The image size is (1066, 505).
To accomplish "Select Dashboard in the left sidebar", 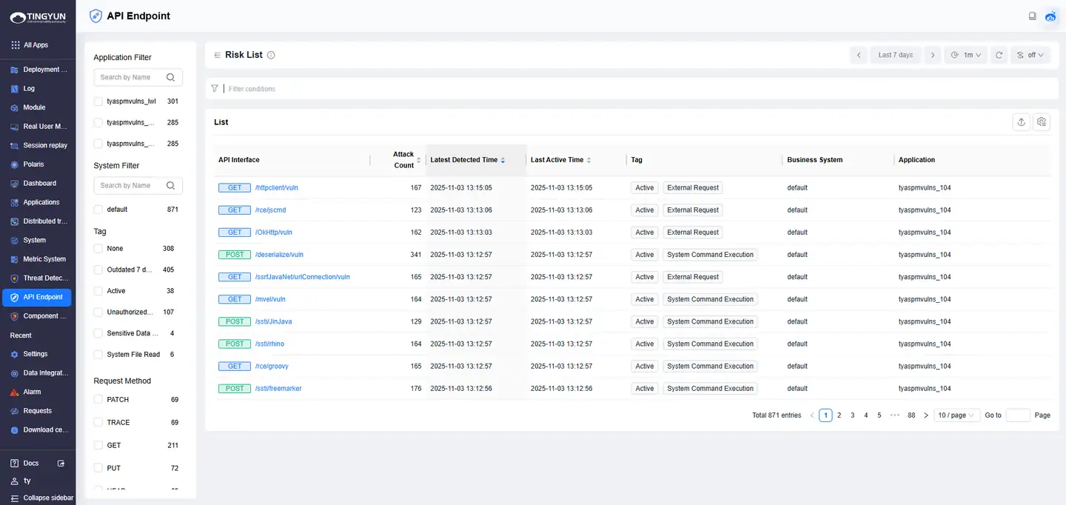I will (x=38, y=183).
